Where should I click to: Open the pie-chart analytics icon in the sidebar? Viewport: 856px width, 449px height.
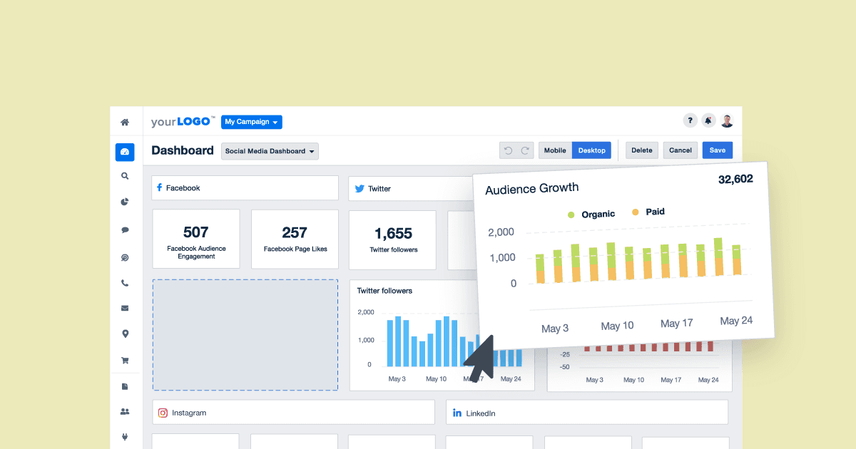[125, 202]
